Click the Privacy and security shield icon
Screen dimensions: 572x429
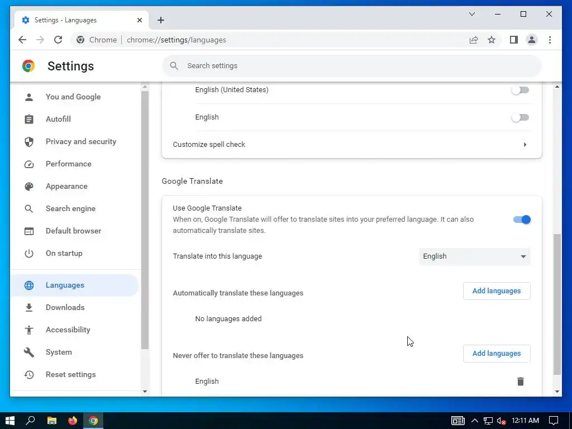(29, 141)
